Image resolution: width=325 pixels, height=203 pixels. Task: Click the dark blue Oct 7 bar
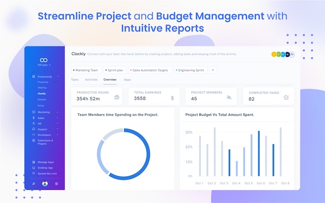pos(273,160)
